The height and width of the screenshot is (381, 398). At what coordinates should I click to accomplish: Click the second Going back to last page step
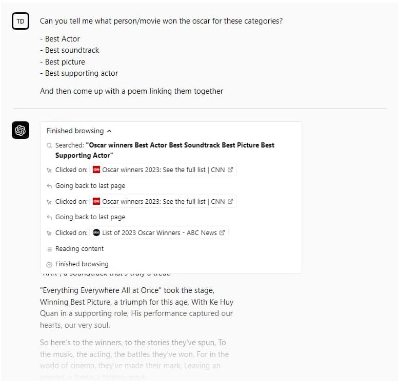[90, 217]
